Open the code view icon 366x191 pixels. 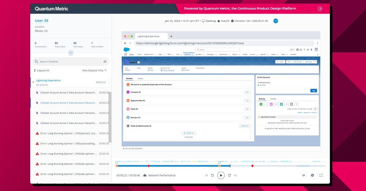[304, 175]
